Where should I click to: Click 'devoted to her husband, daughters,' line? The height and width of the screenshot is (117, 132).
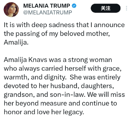pyautogui.click(x=59, y=86)
